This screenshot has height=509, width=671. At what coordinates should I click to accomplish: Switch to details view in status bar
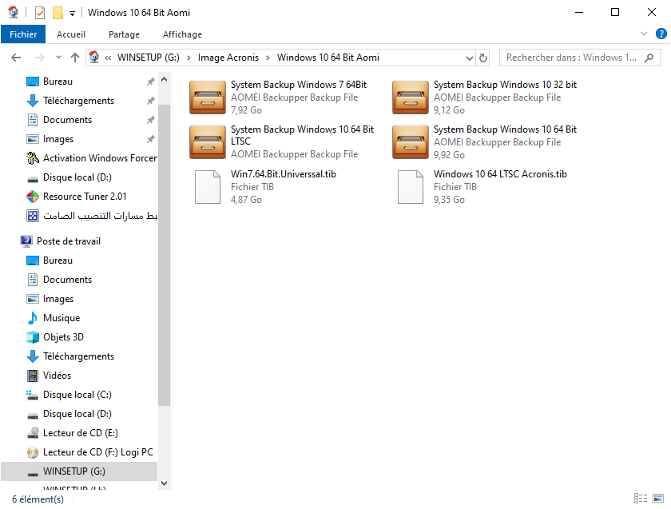[640, 499]
